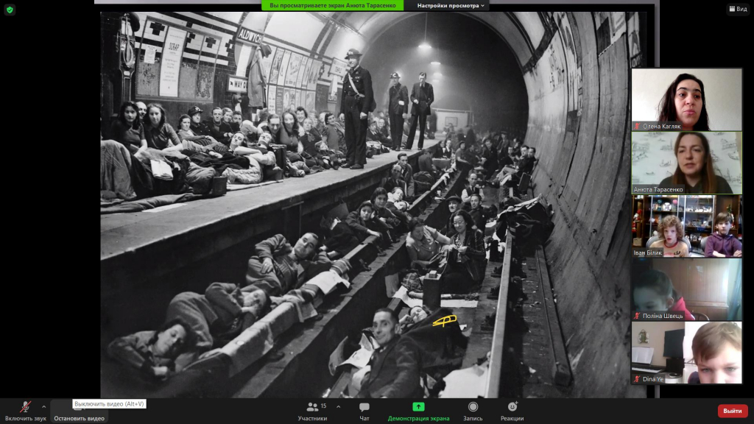Select Іван Білик video thumbnail

coord(687,226)
